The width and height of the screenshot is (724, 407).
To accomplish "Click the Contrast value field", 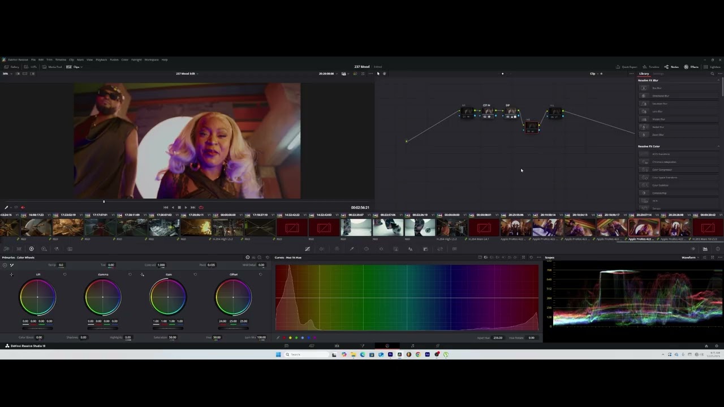I will point(161,265).
